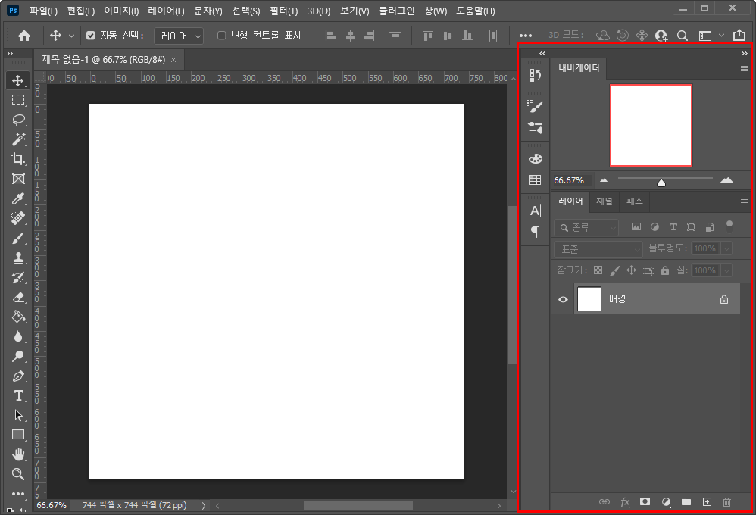Toggle lock transparent pixels
The height and width of the screenshot is (515, 756).
pyautogui.click(x=598, y=270)
